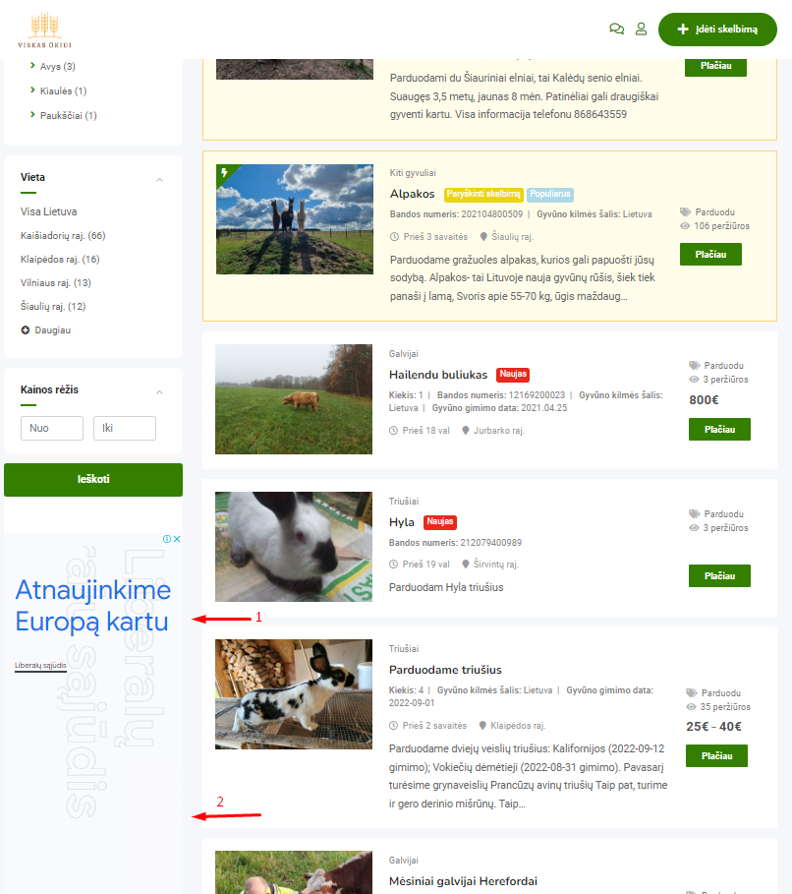Viewport: 792px width, 894px height.
Task: Click Plačiau on the Alpakos listing
Action: pyautogui.click(x=710, y=255)
